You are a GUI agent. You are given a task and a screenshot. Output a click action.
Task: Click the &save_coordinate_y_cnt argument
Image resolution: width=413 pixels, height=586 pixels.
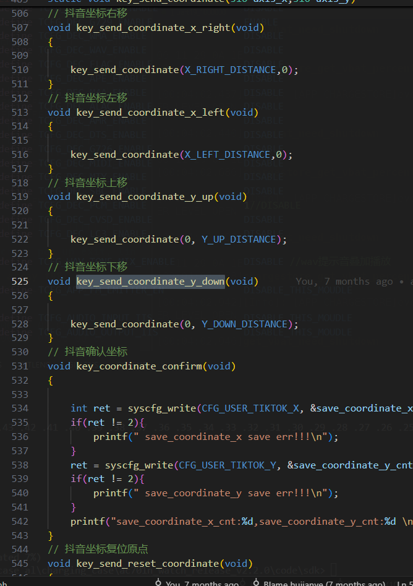350,465
